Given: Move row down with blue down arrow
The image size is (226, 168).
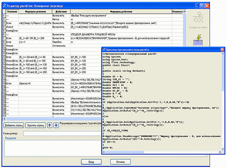Looking at the screenshot, I should tap(56, 125).
